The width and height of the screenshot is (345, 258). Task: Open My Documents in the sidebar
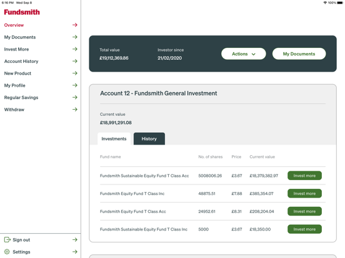[20, 37]
